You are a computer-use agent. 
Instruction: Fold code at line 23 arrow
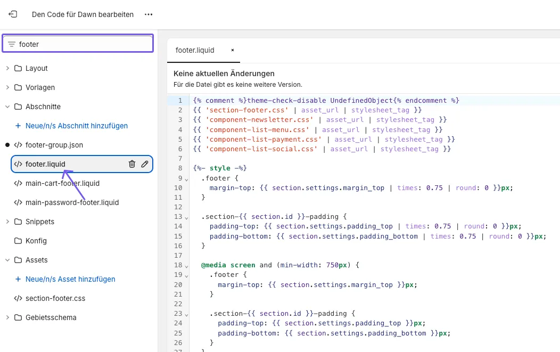[186, 315]
